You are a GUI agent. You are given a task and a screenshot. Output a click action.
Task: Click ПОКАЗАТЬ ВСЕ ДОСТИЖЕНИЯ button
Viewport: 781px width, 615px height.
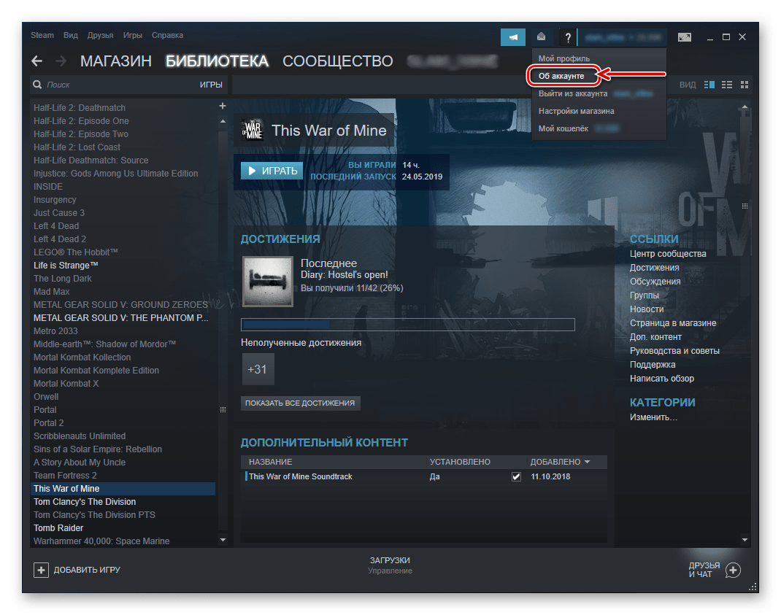pyautogui.click(x=300, y=403)
